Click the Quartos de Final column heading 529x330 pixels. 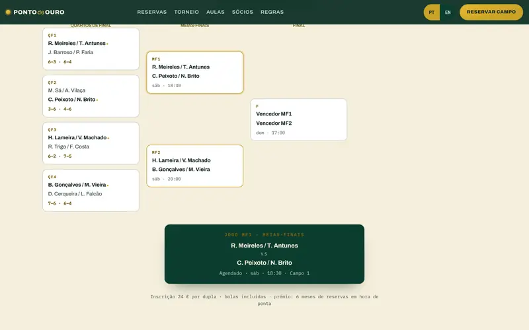pos(91,26)
